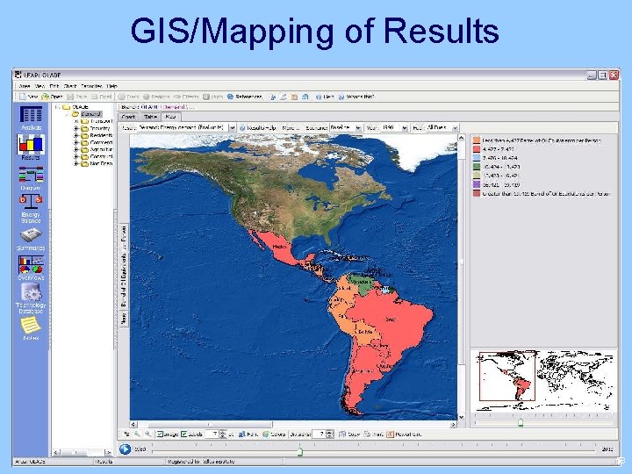Screen dimensions: 632x474
Task: Click the Effects toolbar button
Action: point(186,97)
